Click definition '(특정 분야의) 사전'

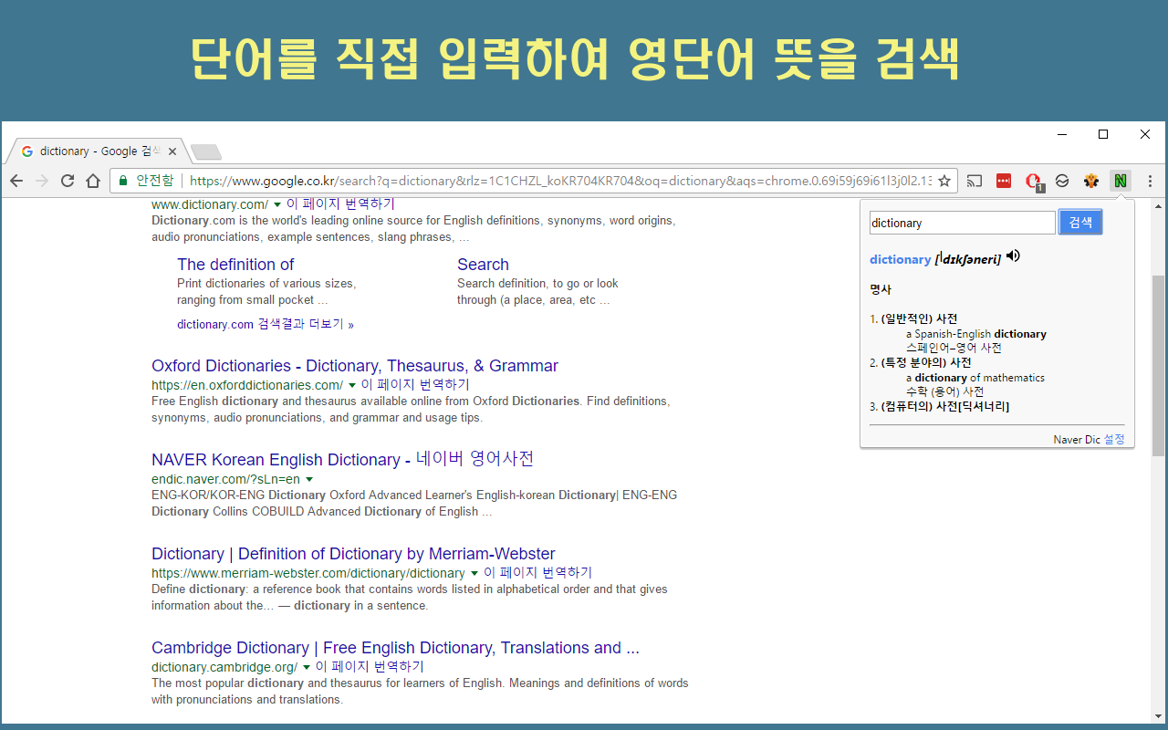pyautogui.click(x=926, y=362)
